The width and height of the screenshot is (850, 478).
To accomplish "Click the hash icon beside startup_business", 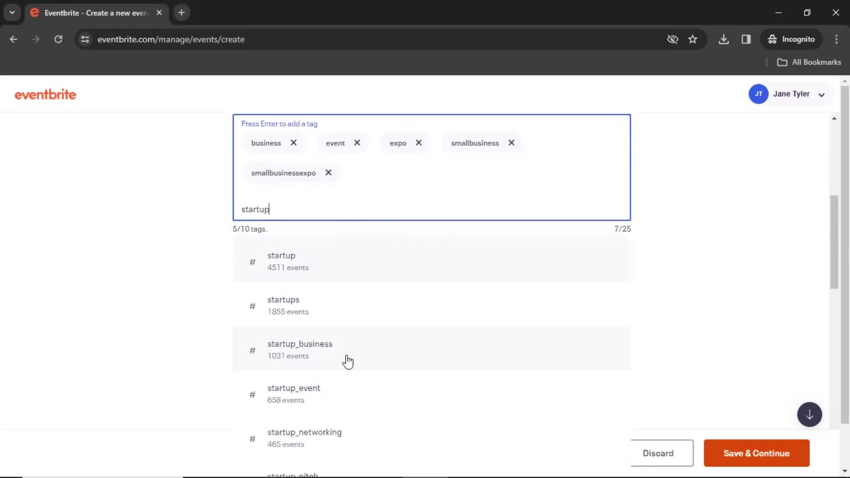I will click(252, 350).
